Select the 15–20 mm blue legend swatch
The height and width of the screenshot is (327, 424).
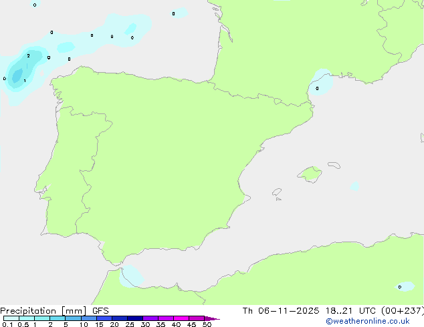tap(104, 318)
